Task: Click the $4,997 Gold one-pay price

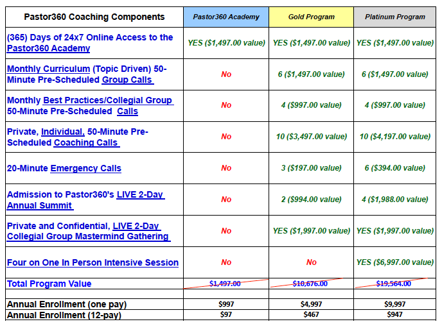Action: click(x=312, y=303)
